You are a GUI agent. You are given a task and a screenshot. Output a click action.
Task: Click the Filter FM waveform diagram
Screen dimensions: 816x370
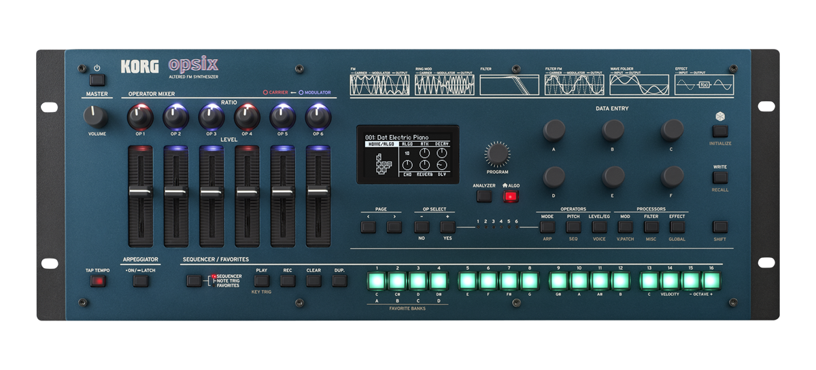[x=574, y=85]
